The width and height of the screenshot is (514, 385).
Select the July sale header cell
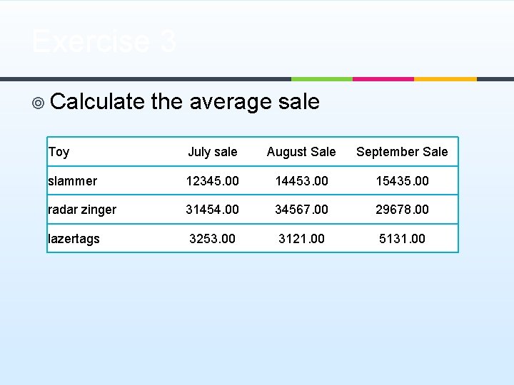[212, 152]
